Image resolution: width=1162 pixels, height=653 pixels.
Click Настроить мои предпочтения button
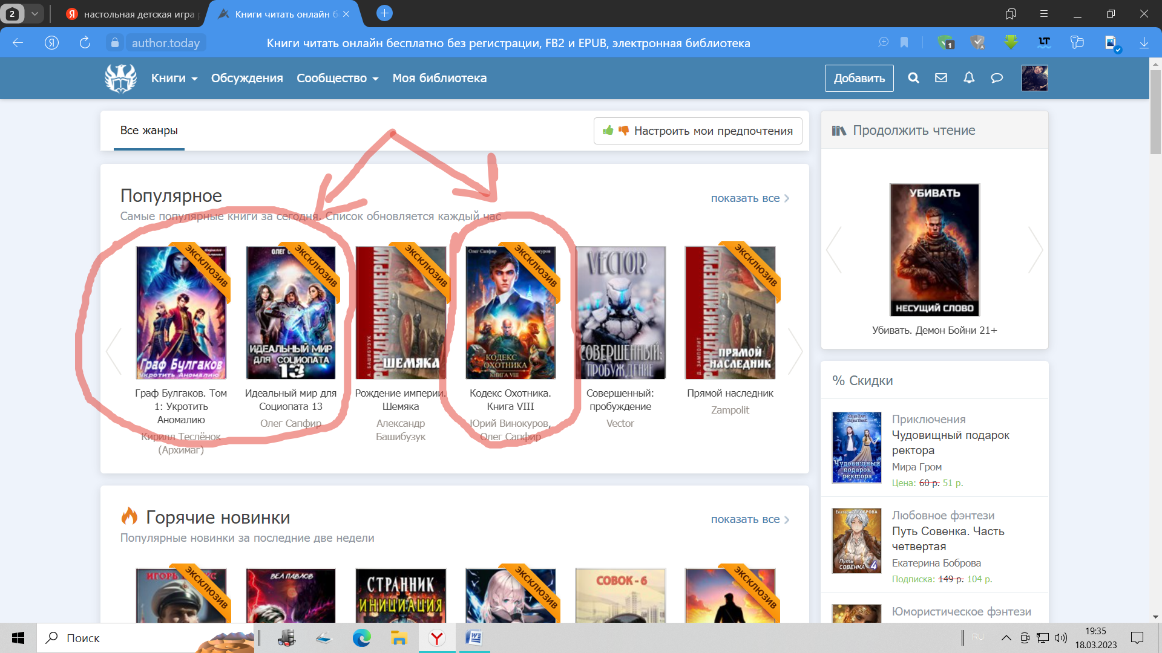click(698, 131)
